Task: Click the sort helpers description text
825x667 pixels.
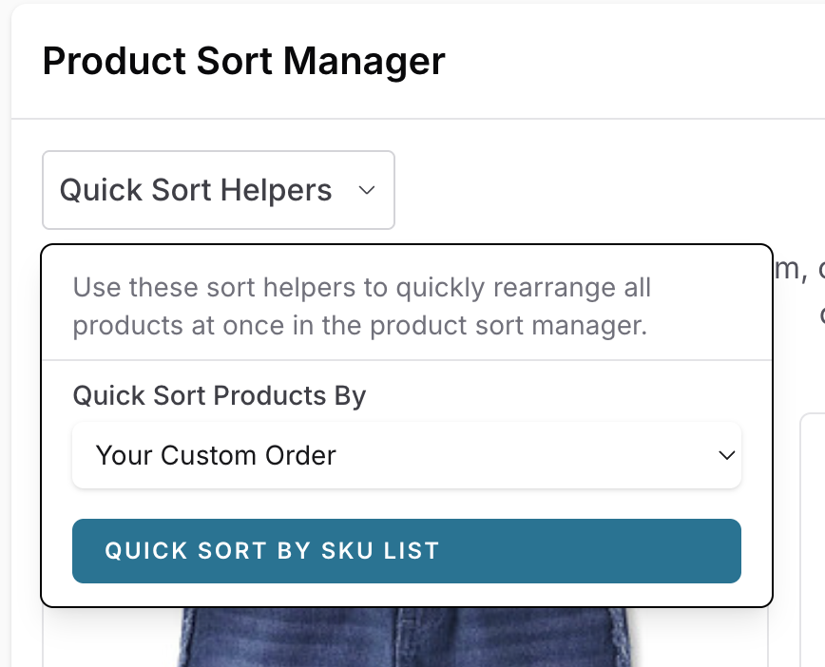Action: (x=361, y=306)
